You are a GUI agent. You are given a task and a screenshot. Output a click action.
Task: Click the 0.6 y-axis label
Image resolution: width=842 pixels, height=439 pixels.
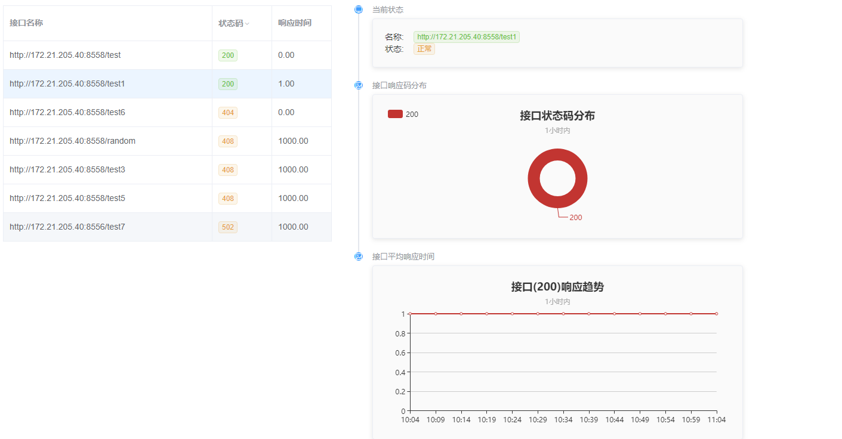click(x=400, y=353)
